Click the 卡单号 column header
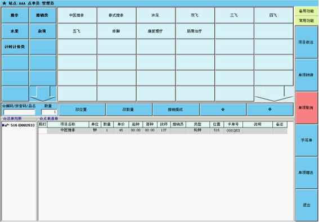319x222 pixels. tap(233, 124)
